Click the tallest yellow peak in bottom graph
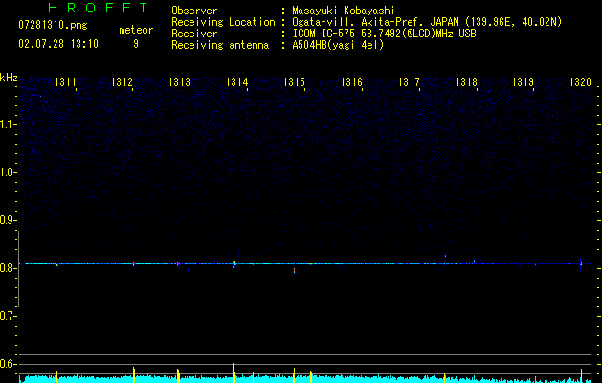 (x=234, y=372)
